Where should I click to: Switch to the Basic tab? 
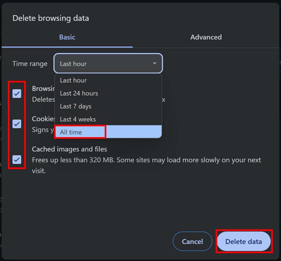67,37
